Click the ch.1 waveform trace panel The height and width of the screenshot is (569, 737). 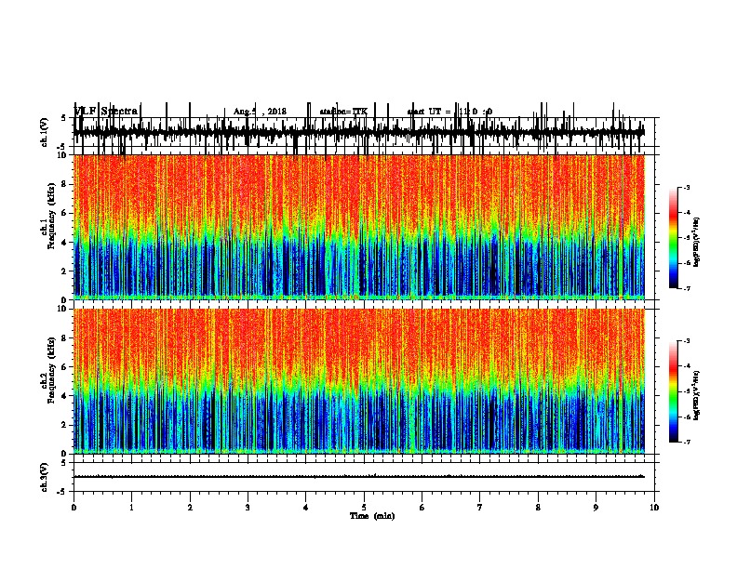click(364, 132)
